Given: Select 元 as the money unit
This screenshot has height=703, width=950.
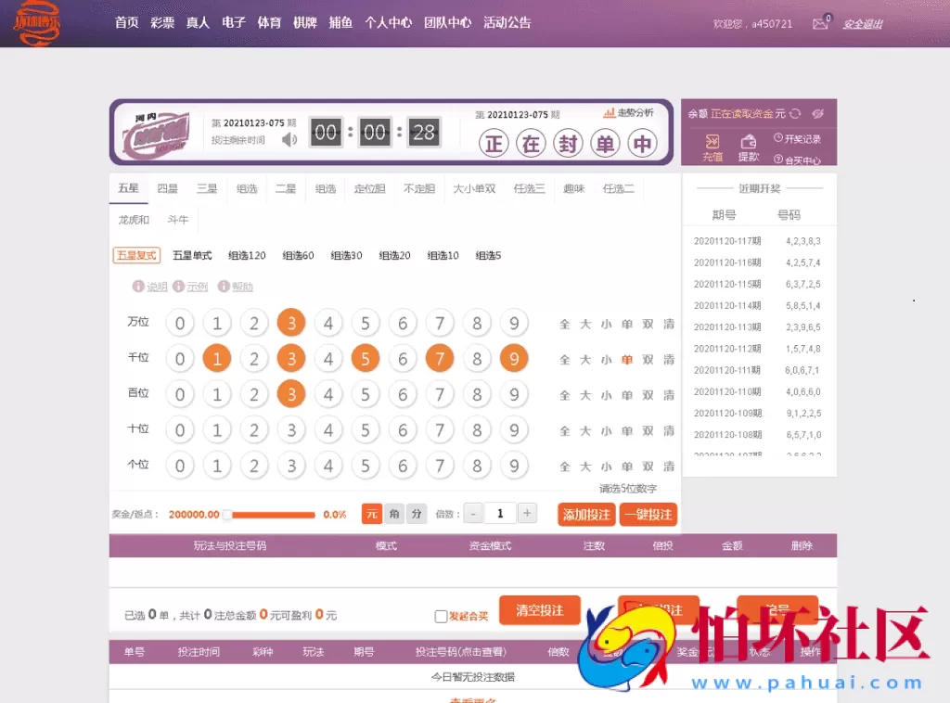Looking at the screenshot, I should (x=370, y=512).
